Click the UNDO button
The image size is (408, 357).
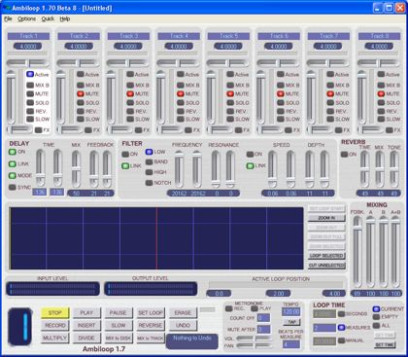[x=183, y=325]
